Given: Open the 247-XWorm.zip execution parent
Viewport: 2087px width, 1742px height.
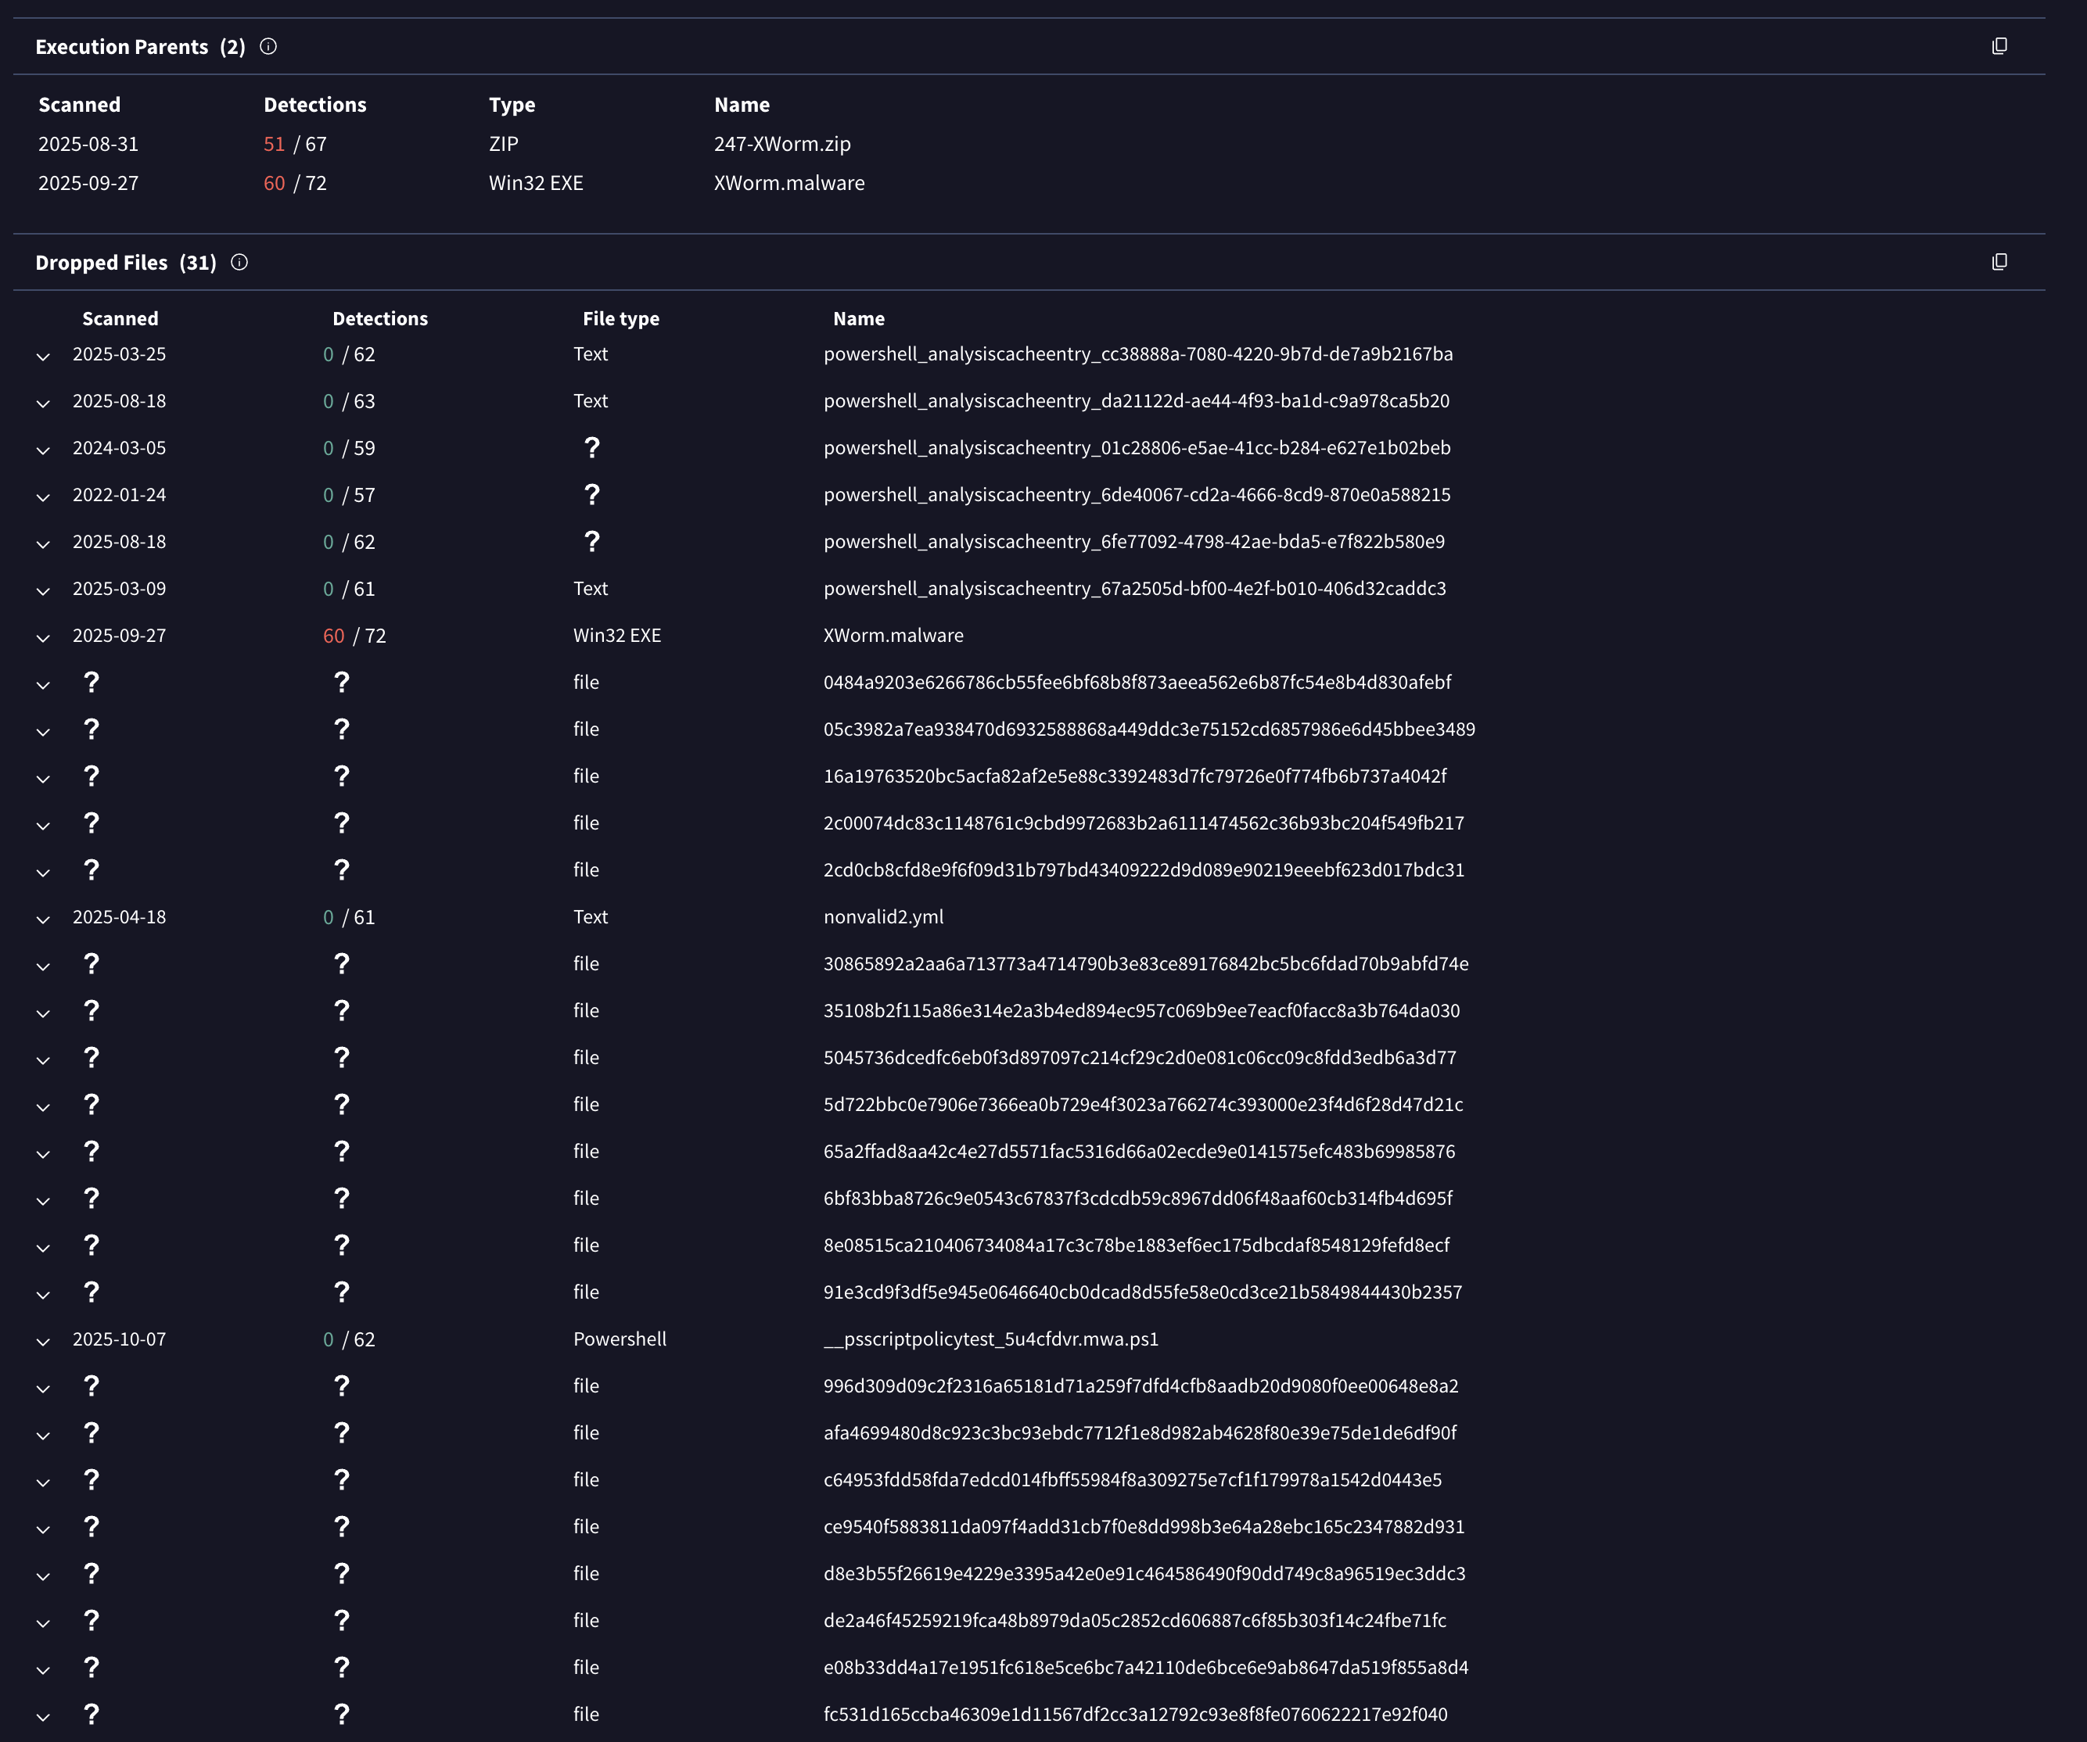Looking at the screenshot, I should click(781, 144).
